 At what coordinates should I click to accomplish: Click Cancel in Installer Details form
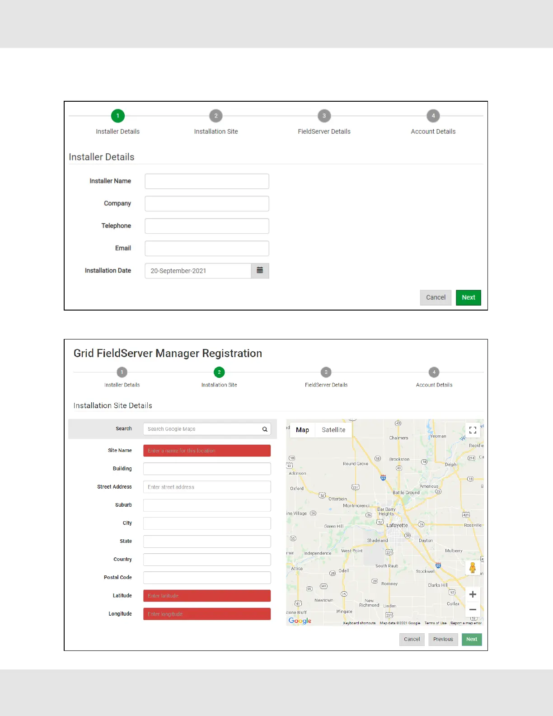pos(436,297)
